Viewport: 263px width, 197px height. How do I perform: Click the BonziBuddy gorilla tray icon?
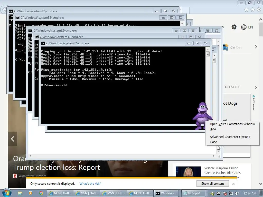tap(219, 193)
